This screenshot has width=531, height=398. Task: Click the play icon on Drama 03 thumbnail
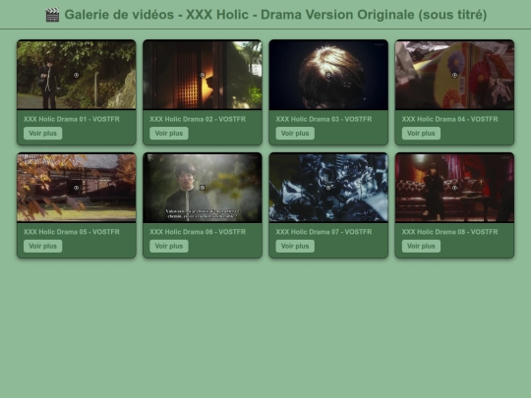pos(328,75)
